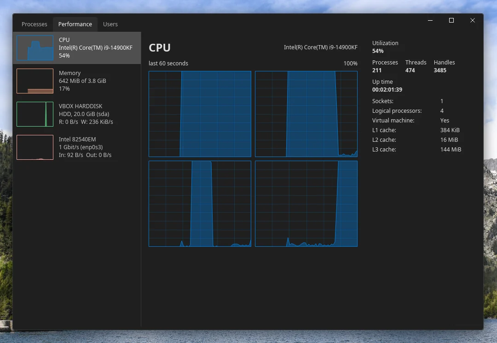Click the L1 cache 384 KiB value
Image resolution: width=497 pixels, height=343 pixels.
click(450, 130)
